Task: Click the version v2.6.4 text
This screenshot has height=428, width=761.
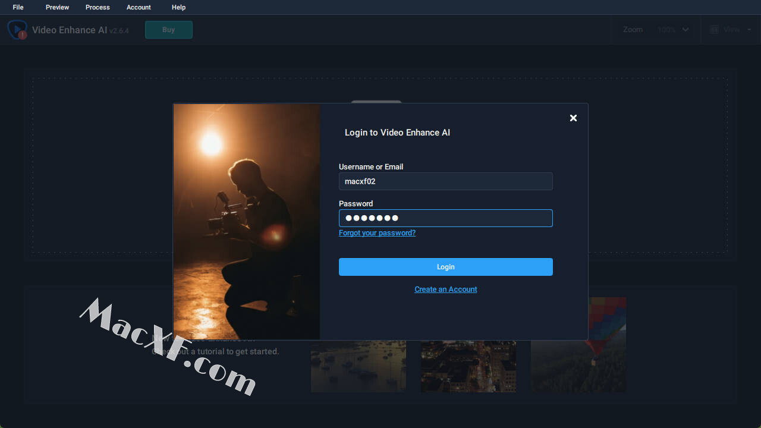Action: point(119,31)
